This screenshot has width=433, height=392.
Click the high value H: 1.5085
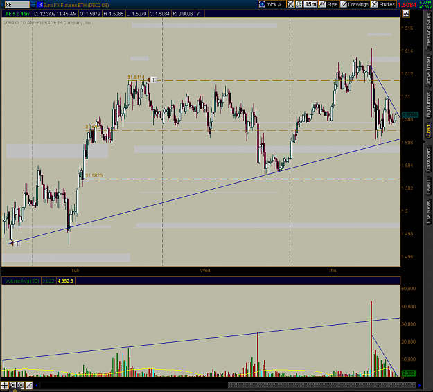(x=114, y=14)
